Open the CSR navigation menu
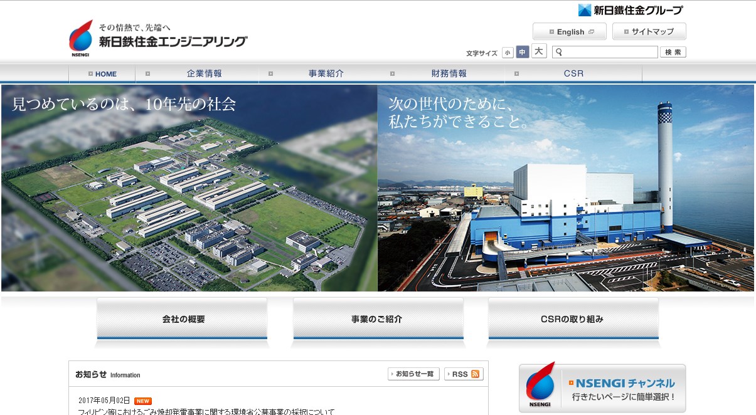 [x=573, y=73]
